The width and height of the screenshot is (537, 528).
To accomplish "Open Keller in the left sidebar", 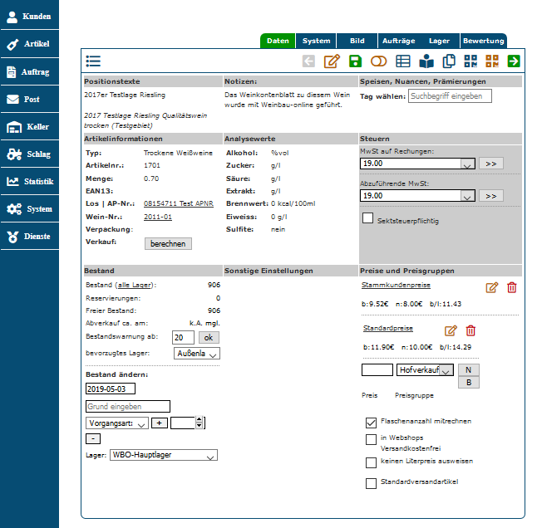I will point(30,126).
